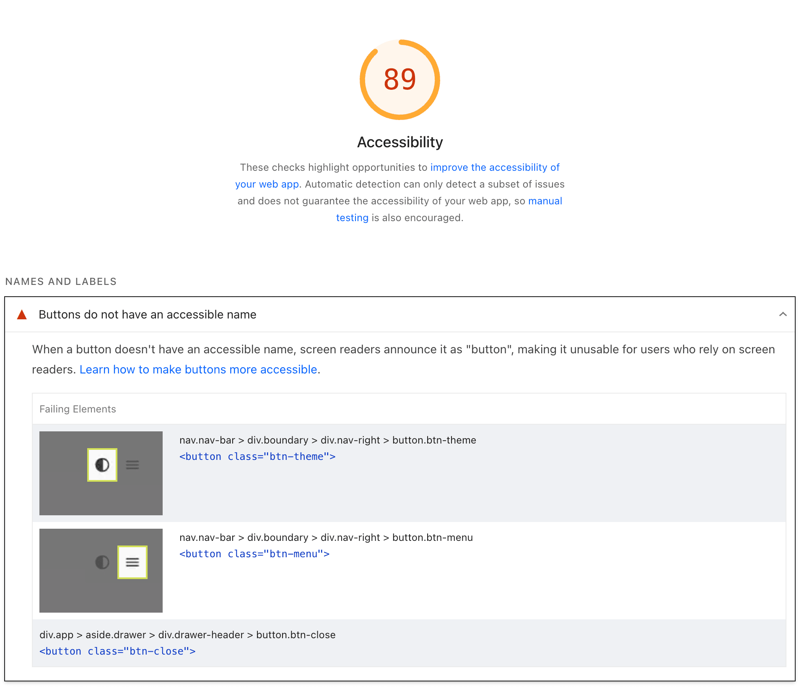Open the 'manual testing' link
Image resolution: width=799 pixels, height=689 pixels.
pyautogui.click(x=545, y=201)
